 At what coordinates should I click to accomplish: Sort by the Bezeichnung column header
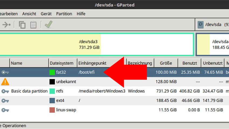pos(140,63)
